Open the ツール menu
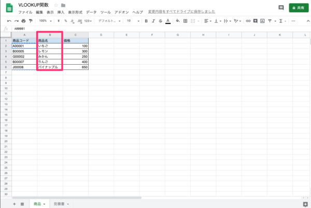This screenshot has height=208, width=311. (x=106, y=12)
